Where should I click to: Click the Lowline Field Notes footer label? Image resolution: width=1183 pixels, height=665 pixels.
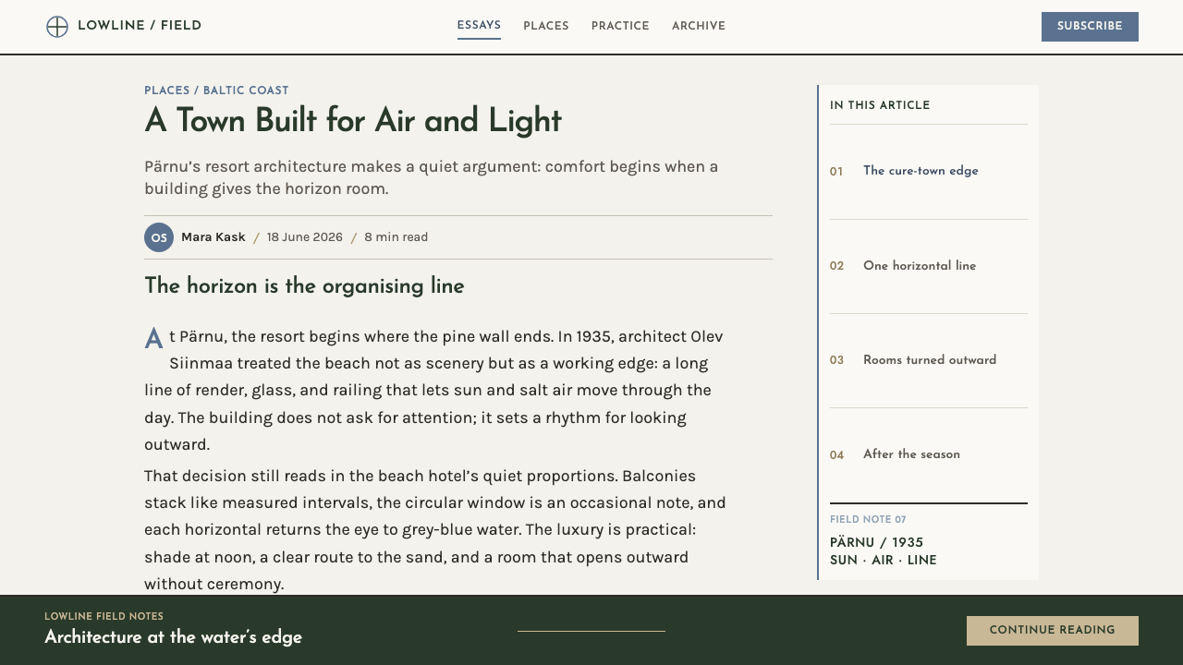point(104,617)
